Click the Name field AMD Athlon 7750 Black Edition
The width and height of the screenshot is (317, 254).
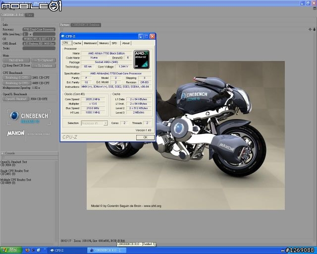[106, 53]
